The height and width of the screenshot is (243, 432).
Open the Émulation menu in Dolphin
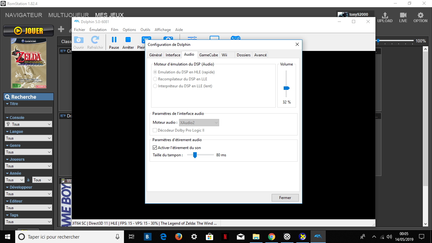pyautogui.click(x=98, y=30)
